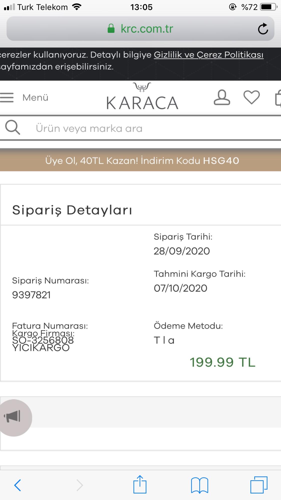
Task: Go back with Safari back arrow
Action: coord(17,485)
